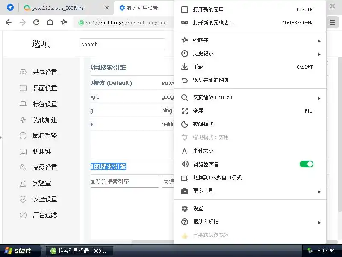Click the 界面设置 window icon
The width and height of the screenshot is (342, 257).
point(23,88)
